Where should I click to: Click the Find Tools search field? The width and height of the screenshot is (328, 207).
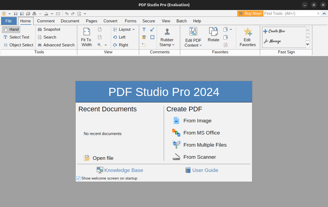tap(290, 13)
